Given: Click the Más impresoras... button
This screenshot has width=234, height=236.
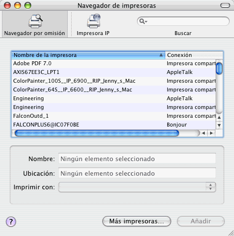Looking at the screenshot, I should point(136,221).
